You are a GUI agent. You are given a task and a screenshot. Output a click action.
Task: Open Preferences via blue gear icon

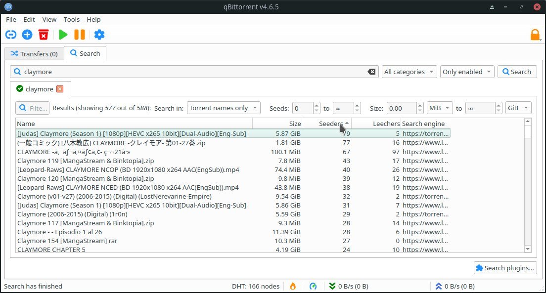click(x=99, y=35)
